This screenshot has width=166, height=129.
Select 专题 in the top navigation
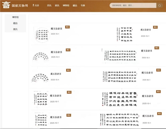[83, 5]
